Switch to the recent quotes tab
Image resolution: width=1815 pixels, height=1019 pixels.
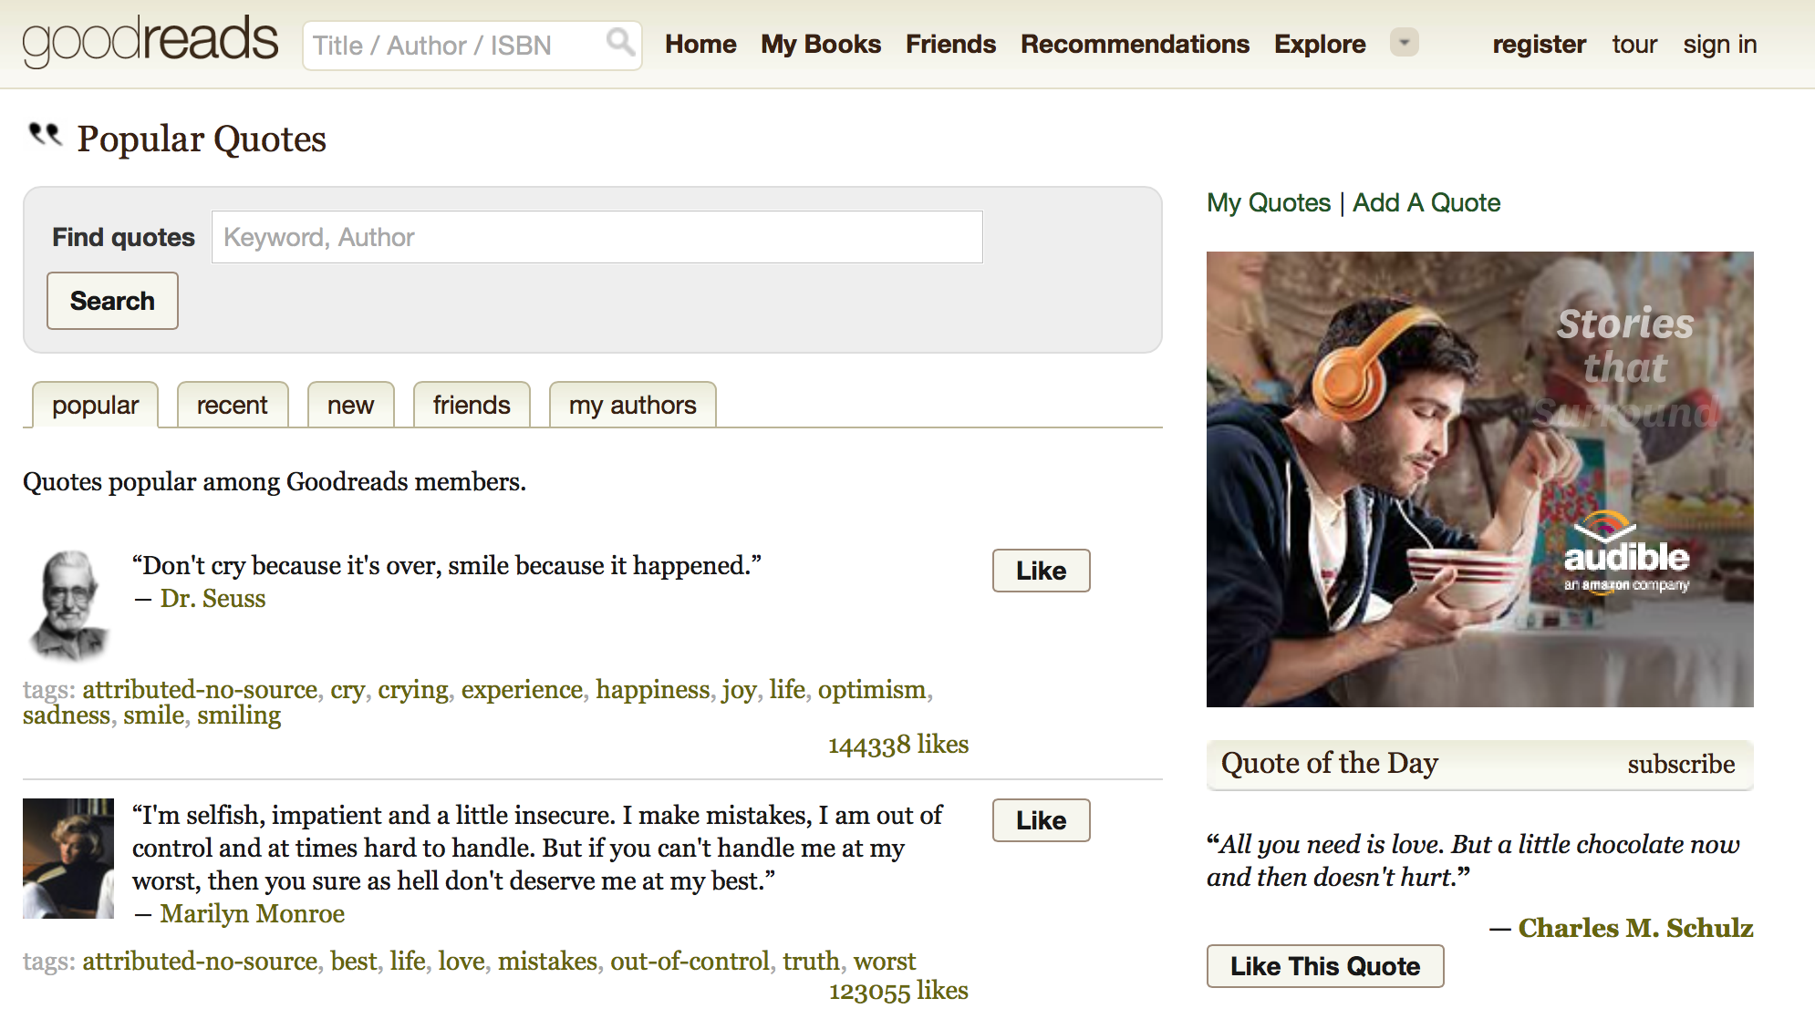pyautogui.click(x=232, y=405)
